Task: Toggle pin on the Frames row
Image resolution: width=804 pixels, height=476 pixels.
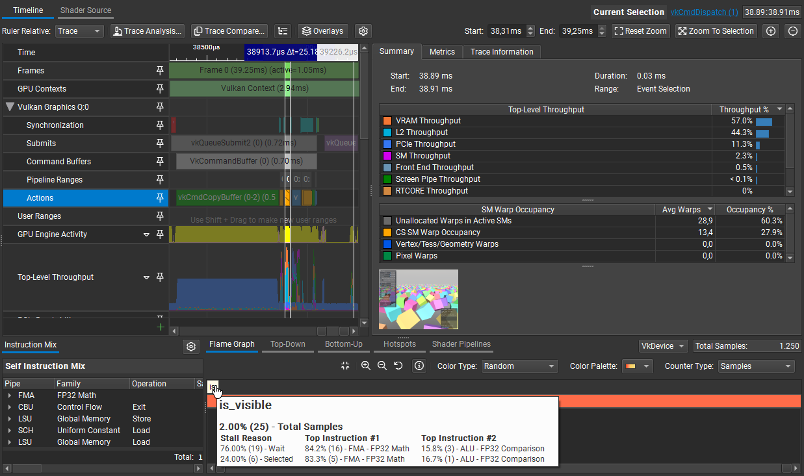Action: [160, 71]
